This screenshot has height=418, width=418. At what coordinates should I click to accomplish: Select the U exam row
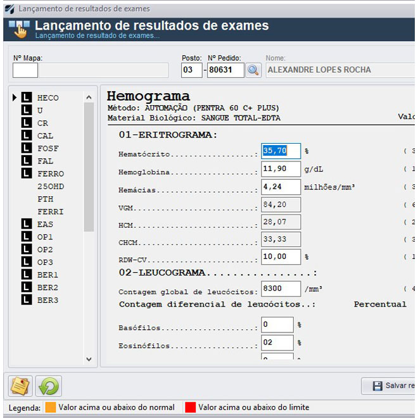pos(40,110)
